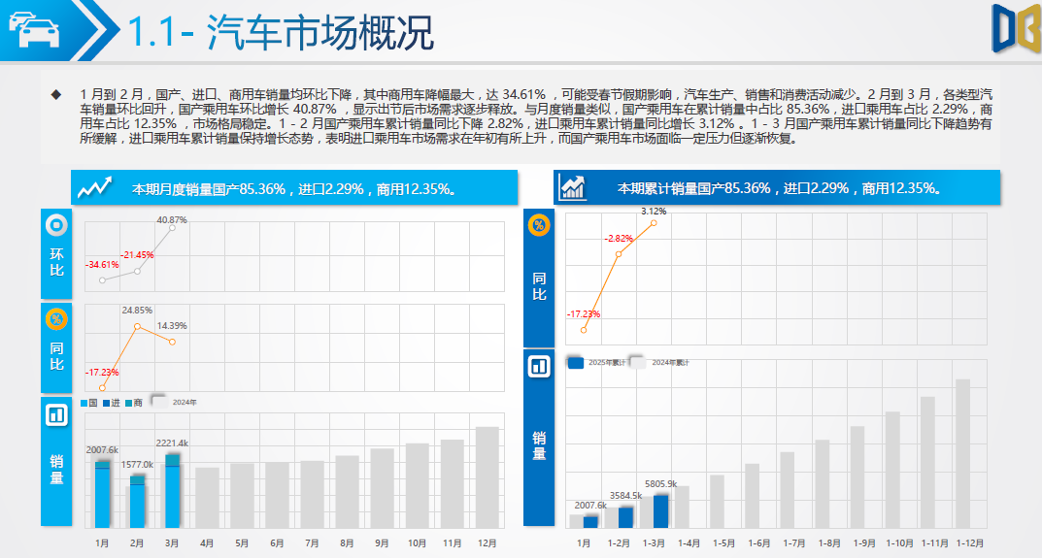This screenshot has width=1042, height=558.
Task: Click the 14.39% data label
Action: pyautogui.click(x=172, y=325)
